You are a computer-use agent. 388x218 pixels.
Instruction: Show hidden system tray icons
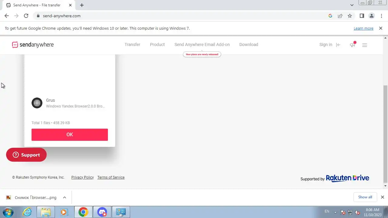tap(335, 212)
